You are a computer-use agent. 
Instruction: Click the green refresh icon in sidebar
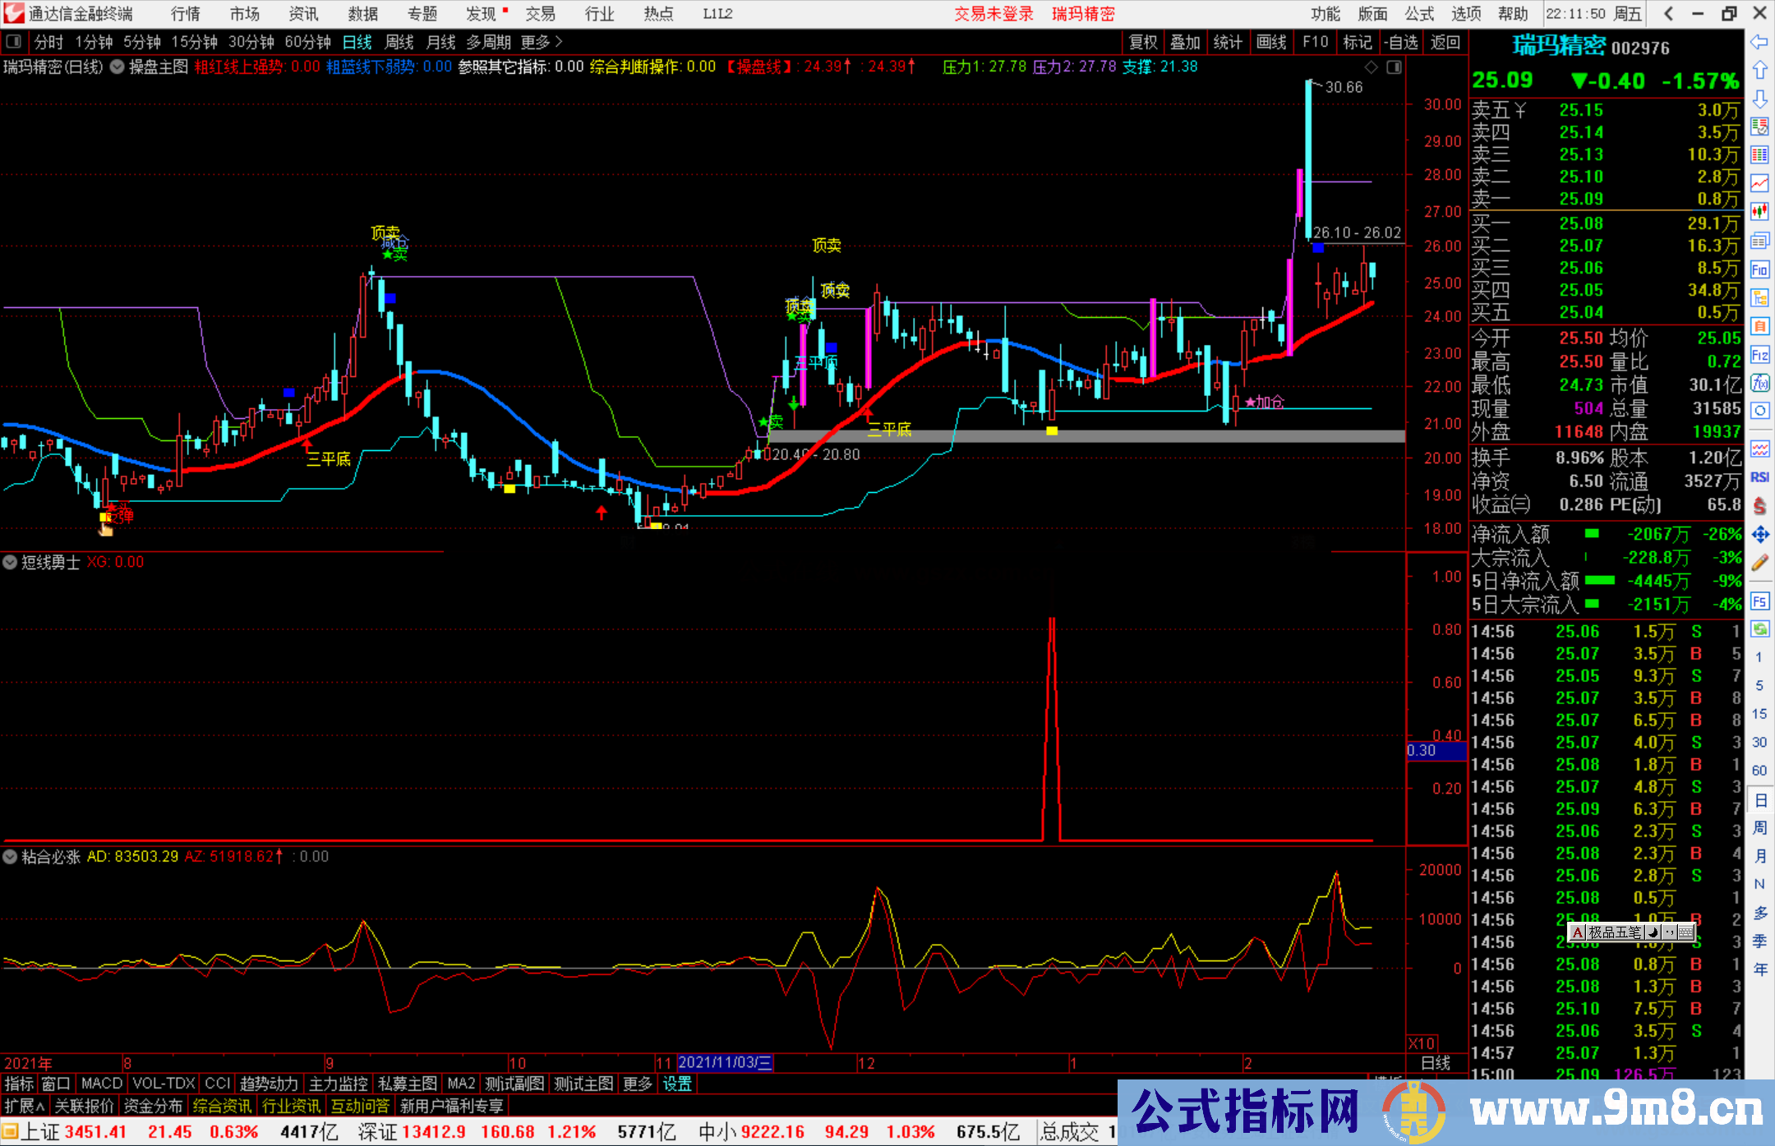pyautogui.click(x=1759, y=629)
